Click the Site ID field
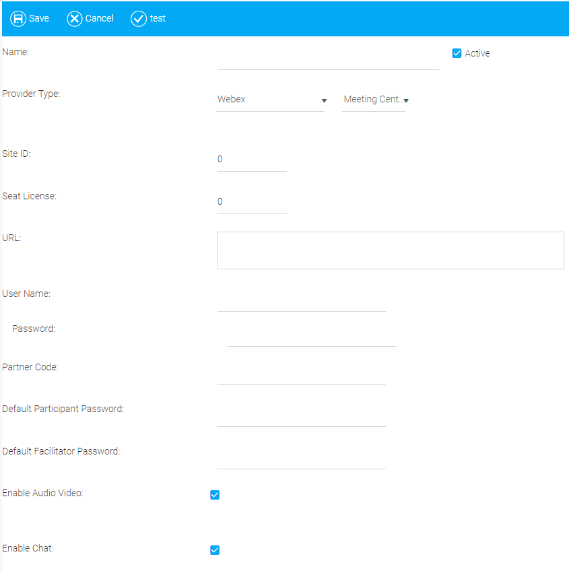 tap(252, 160)
